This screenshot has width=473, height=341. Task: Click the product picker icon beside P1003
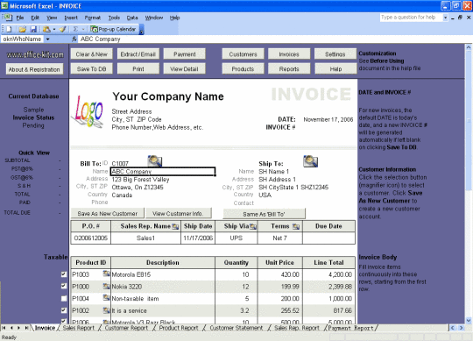pyautogui.click(x=106, y=274)
